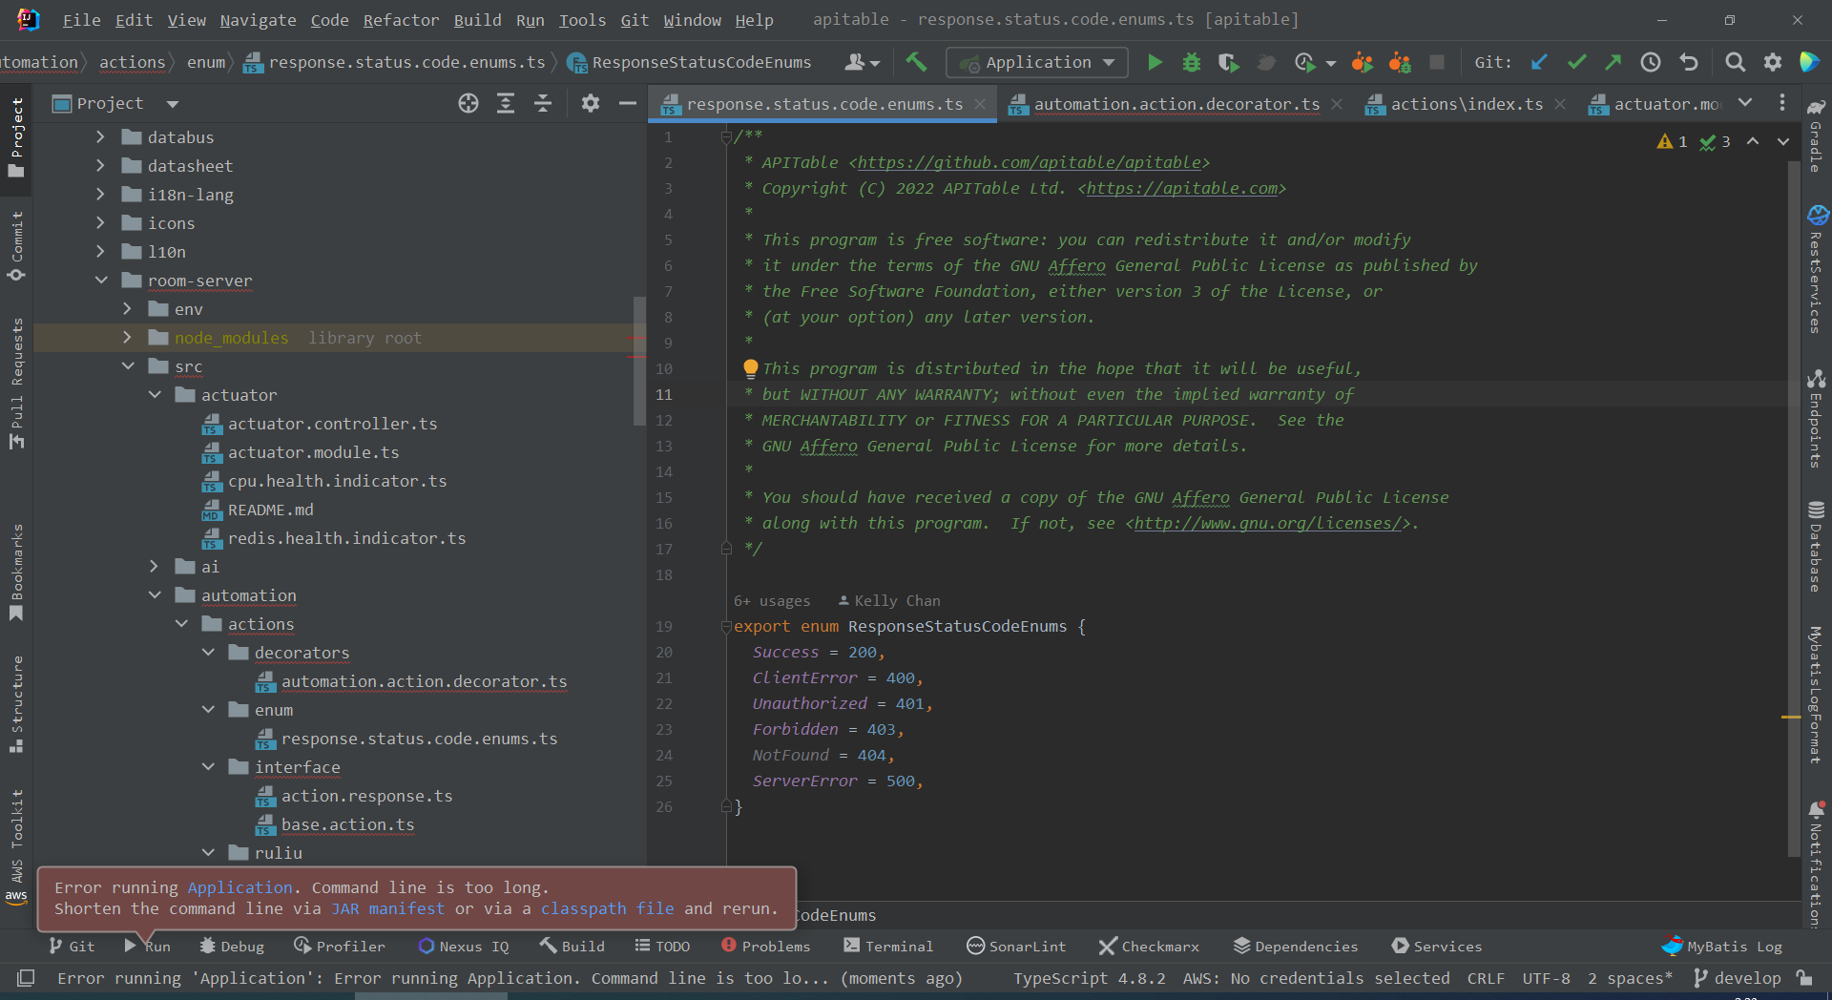
Task: Click the CRLF line separator indicator
Action: [x=1486, y=978]
